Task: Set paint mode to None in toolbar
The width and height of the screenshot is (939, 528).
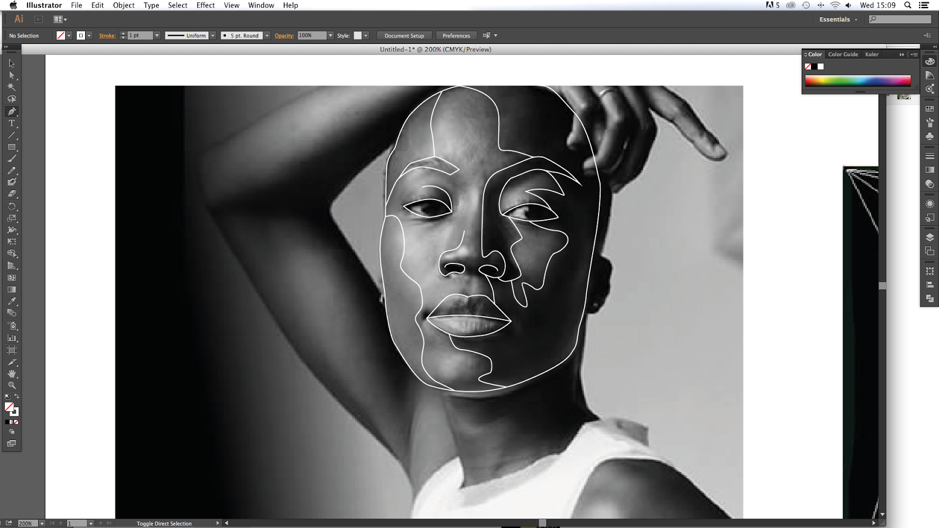Action: tap(16, 422)
